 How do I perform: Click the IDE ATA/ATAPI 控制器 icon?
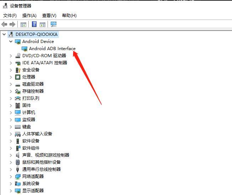pos(18,63)
